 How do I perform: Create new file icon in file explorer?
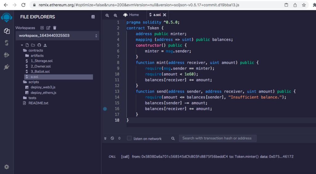[x=27, y=45]
